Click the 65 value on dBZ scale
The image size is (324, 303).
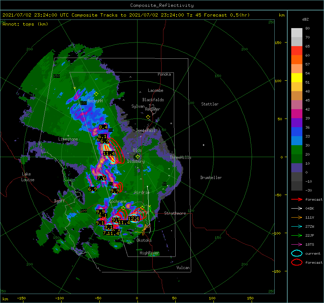307,46
